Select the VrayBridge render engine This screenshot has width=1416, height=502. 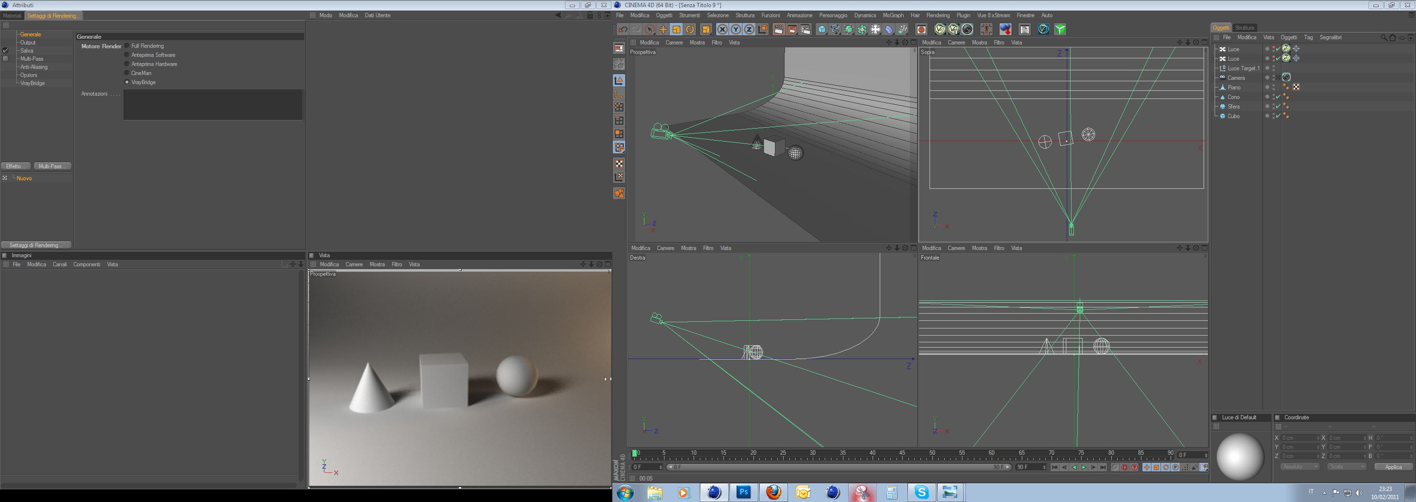pyautogui.click(x=127, y=82)
